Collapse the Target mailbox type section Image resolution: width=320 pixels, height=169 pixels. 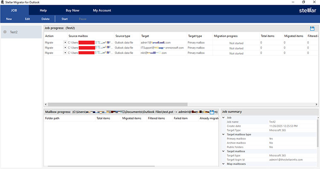point(223,135)
